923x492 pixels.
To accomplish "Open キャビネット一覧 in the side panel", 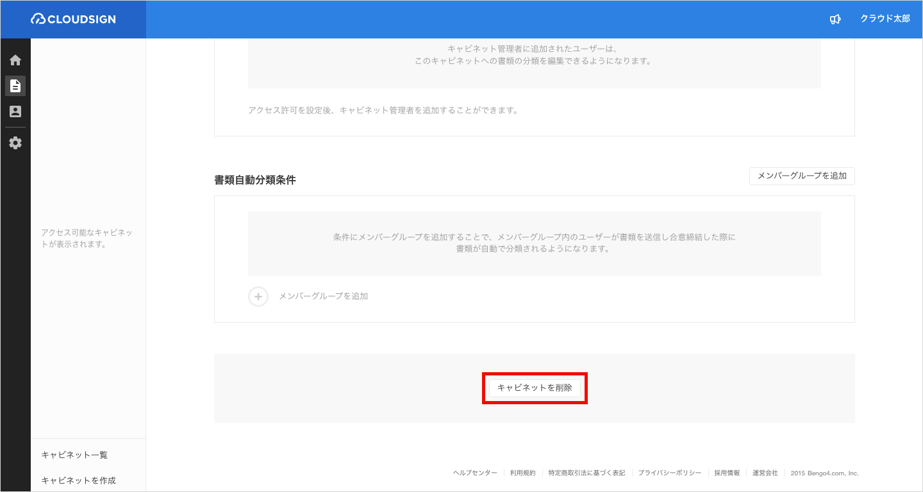I will (74, 455).
